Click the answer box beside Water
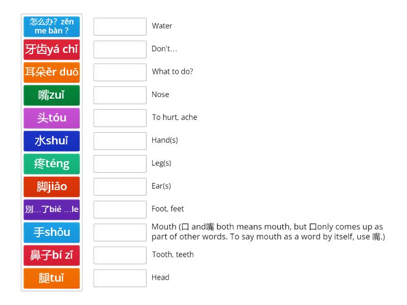This screenshot has height=305, width=407. coord(120,26)
